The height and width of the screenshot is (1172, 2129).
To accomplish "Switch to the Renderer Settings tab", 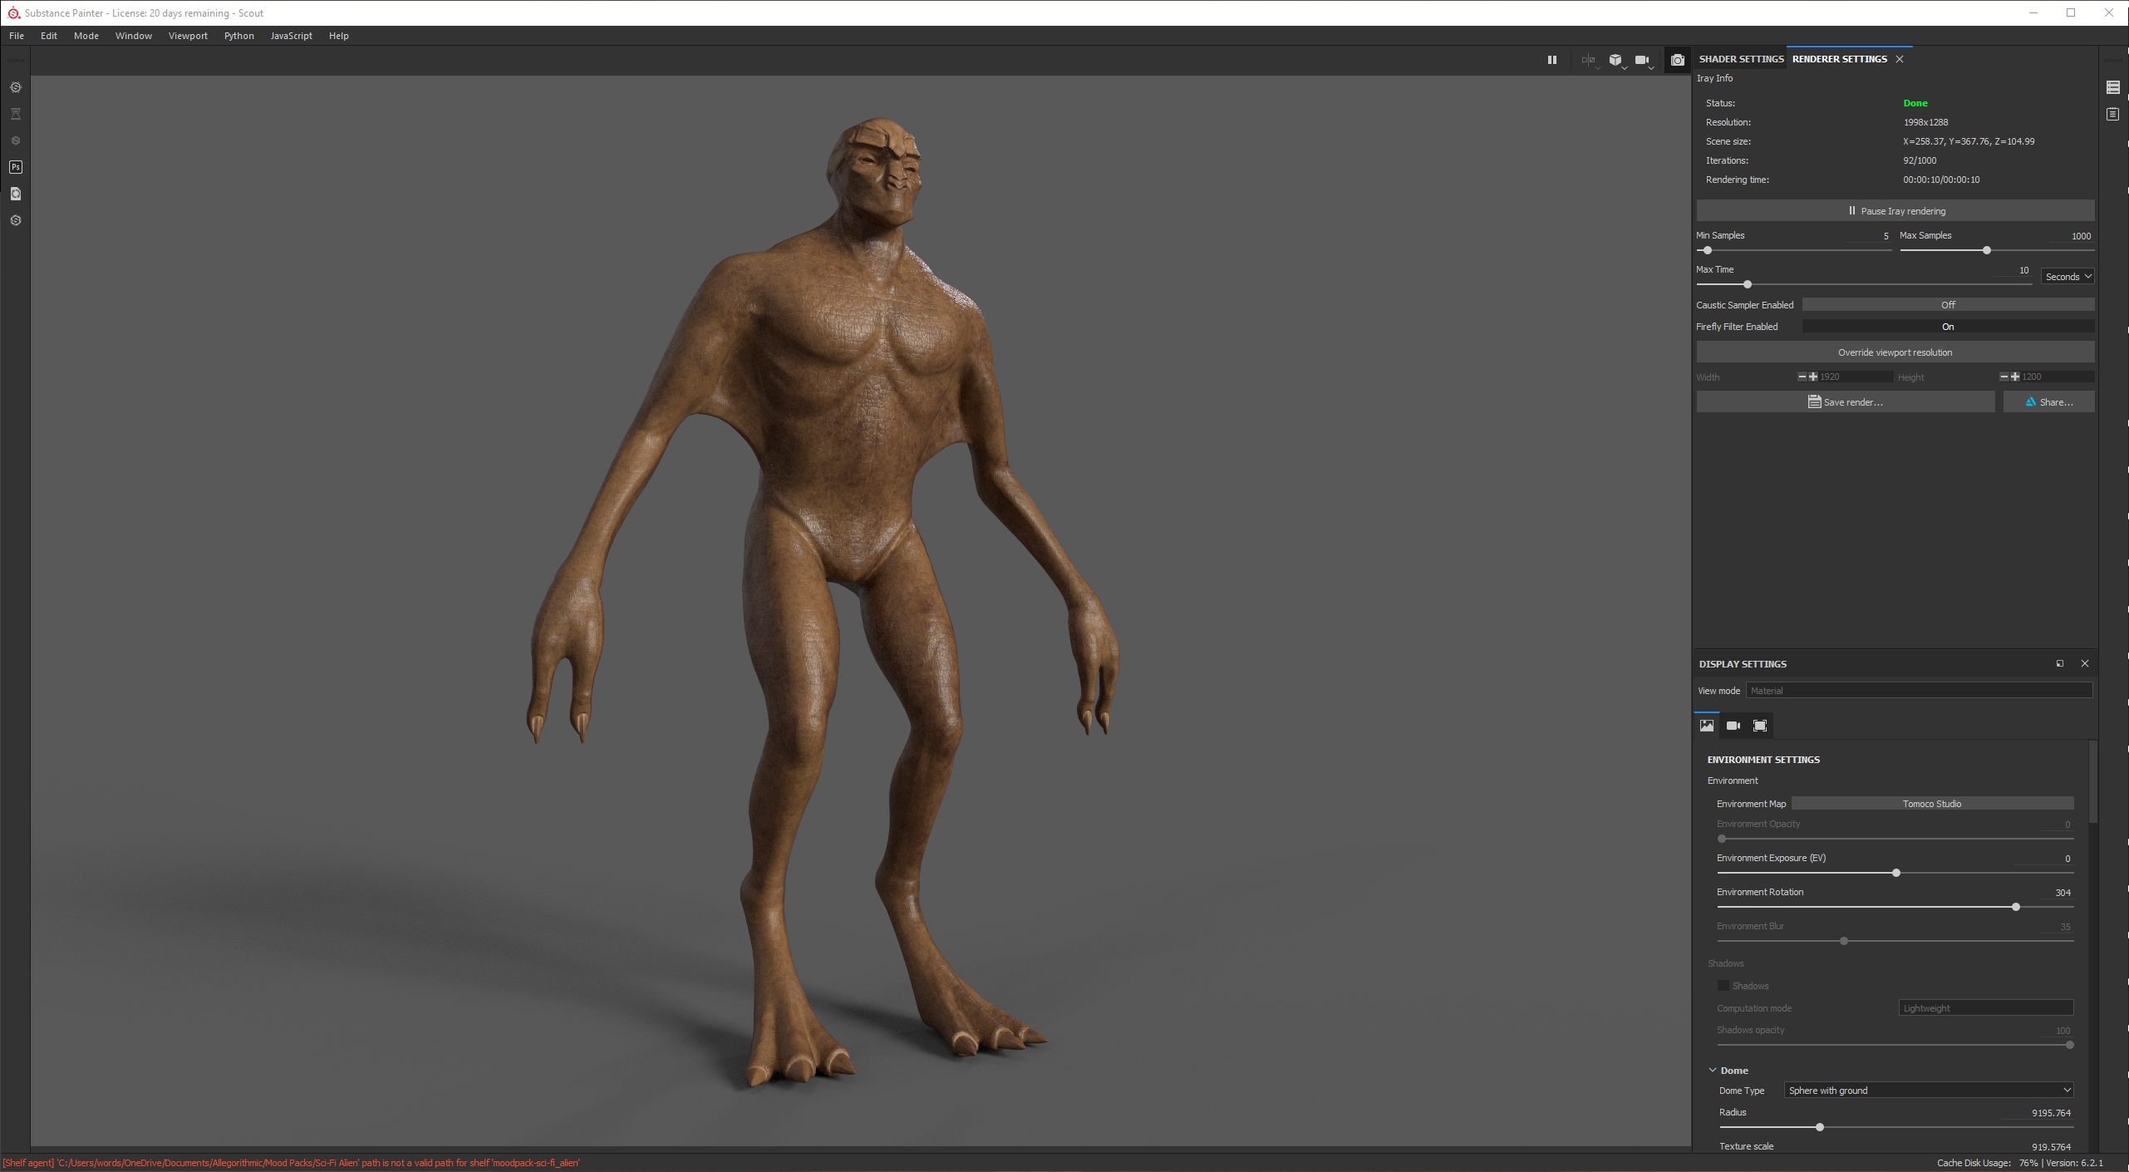I will coord(1840,59).
